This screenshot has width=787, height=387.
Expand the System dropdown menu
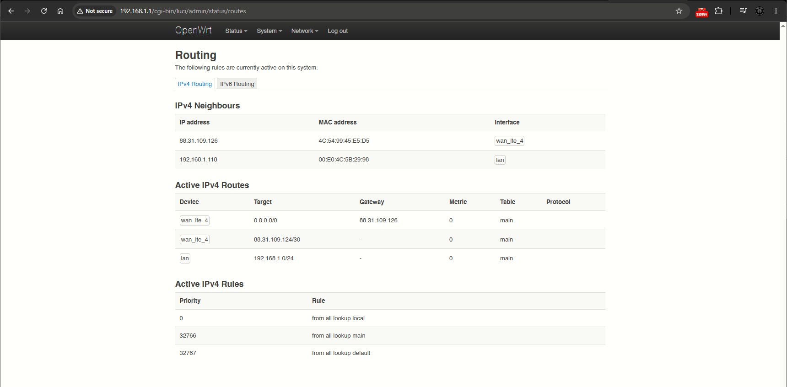coord(269,31)
